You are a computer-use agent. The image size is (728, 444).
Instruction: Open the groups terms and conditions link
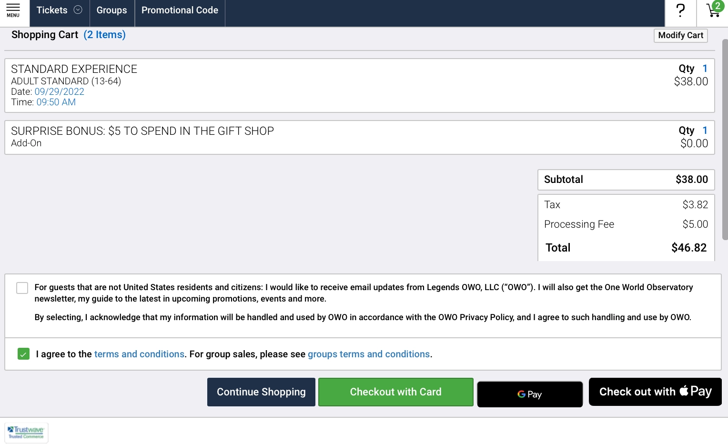pos(369,354)
